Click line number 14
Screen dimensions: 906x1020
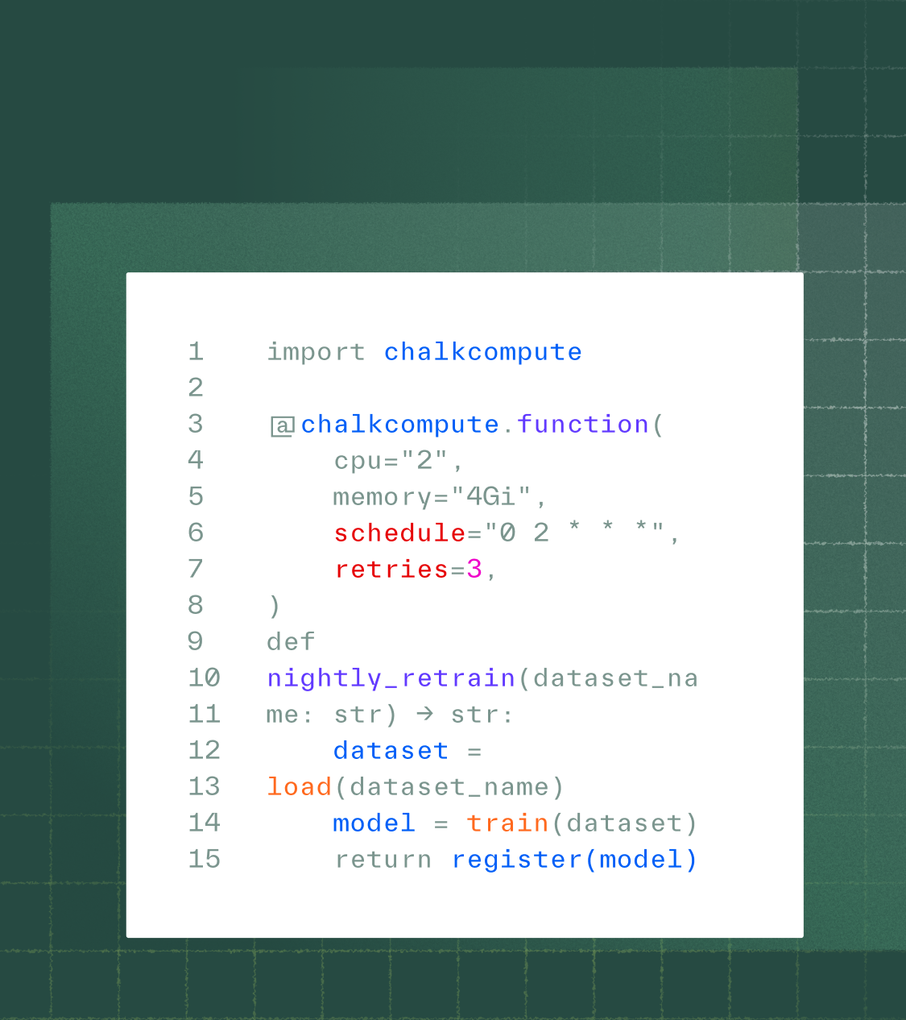point(204,823)
